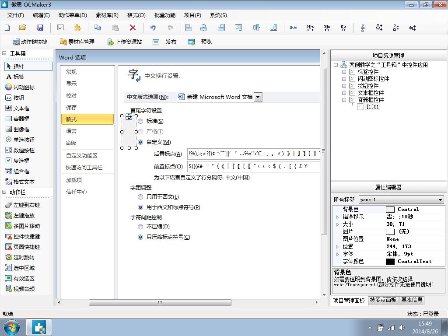Select the 标准(S) radio button

click(140, 121)
